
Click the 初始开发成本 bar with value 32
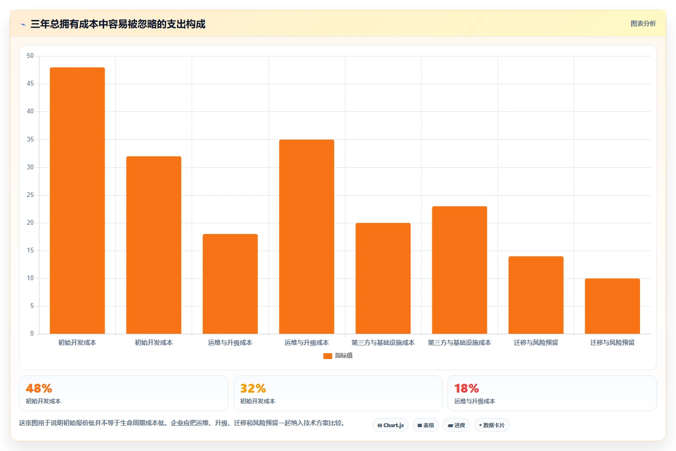(x=154, y=245)
